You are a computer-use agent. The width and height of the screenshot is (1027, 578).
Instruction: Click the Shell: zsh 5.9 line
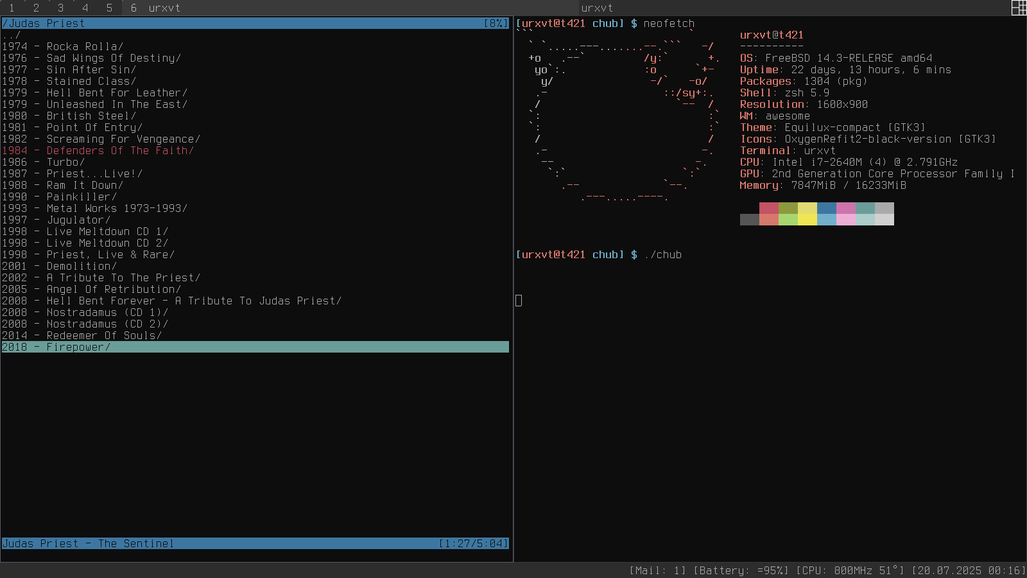pos(784,92)
